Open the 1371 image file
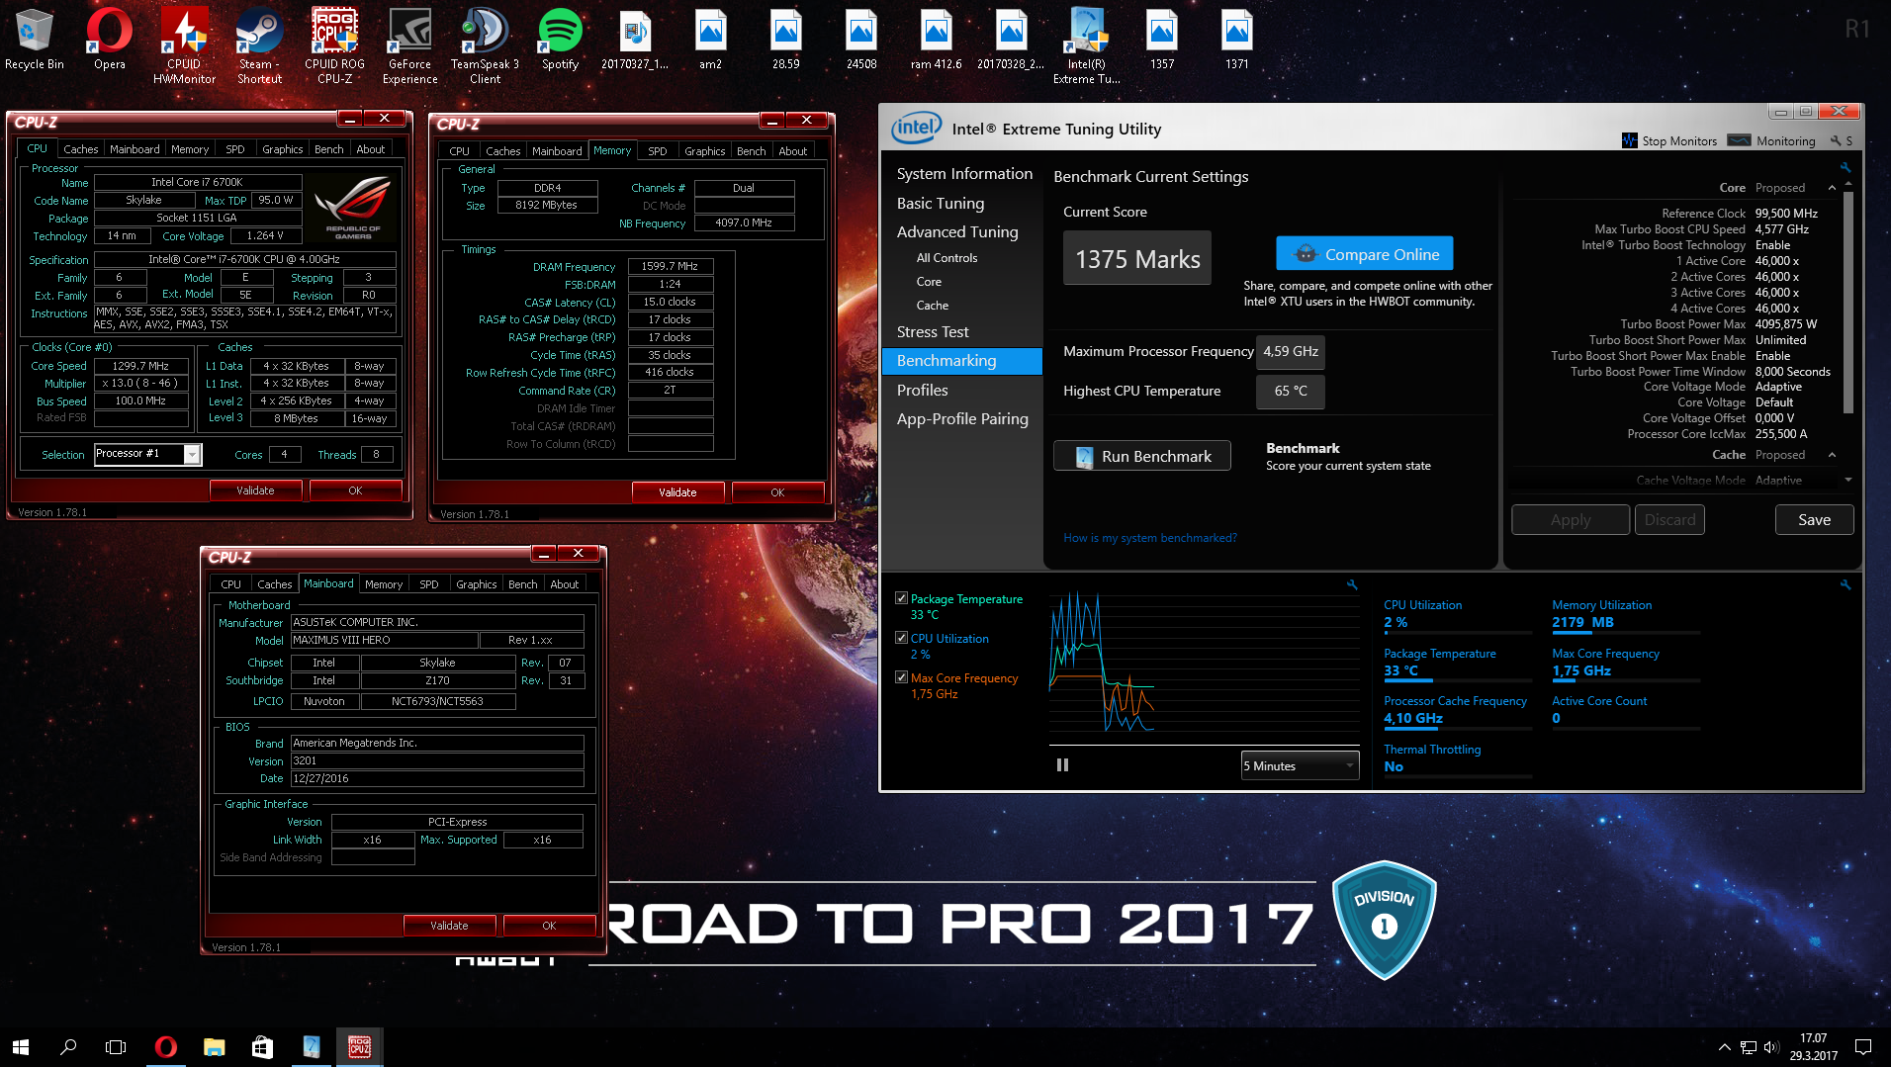Viewport: 1891px width, 1068px height. click(x=1237, y=40)
